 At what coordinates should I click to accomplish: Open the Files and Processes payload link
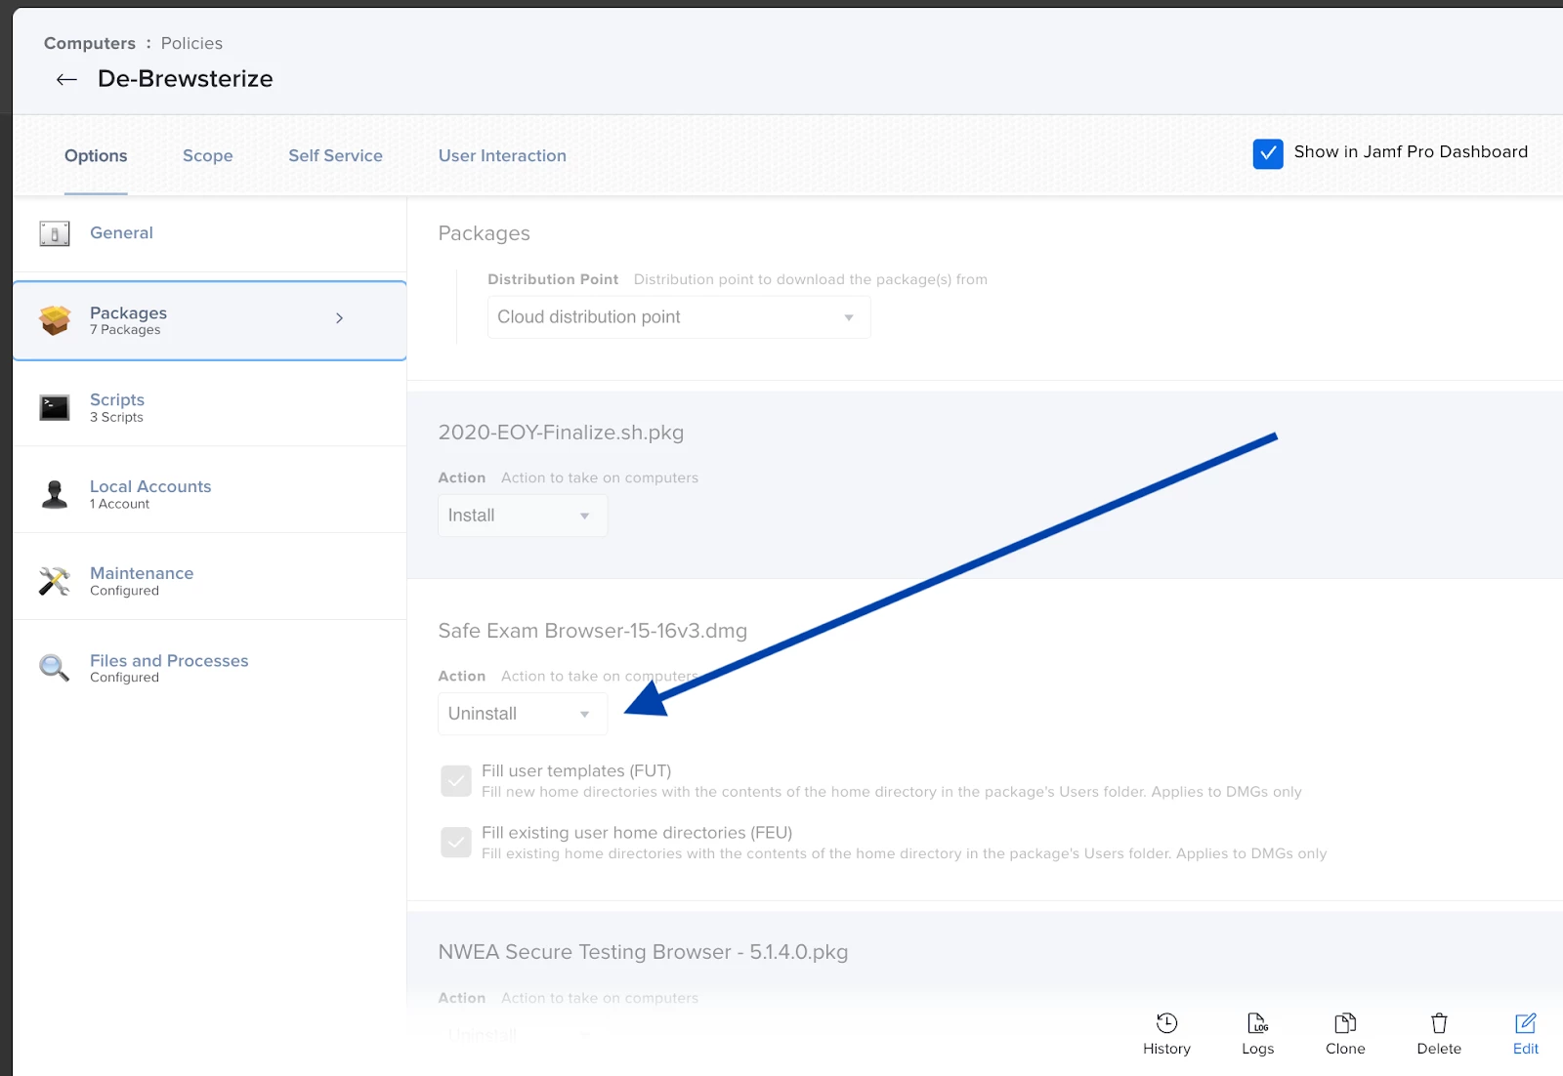coord(169,661)
